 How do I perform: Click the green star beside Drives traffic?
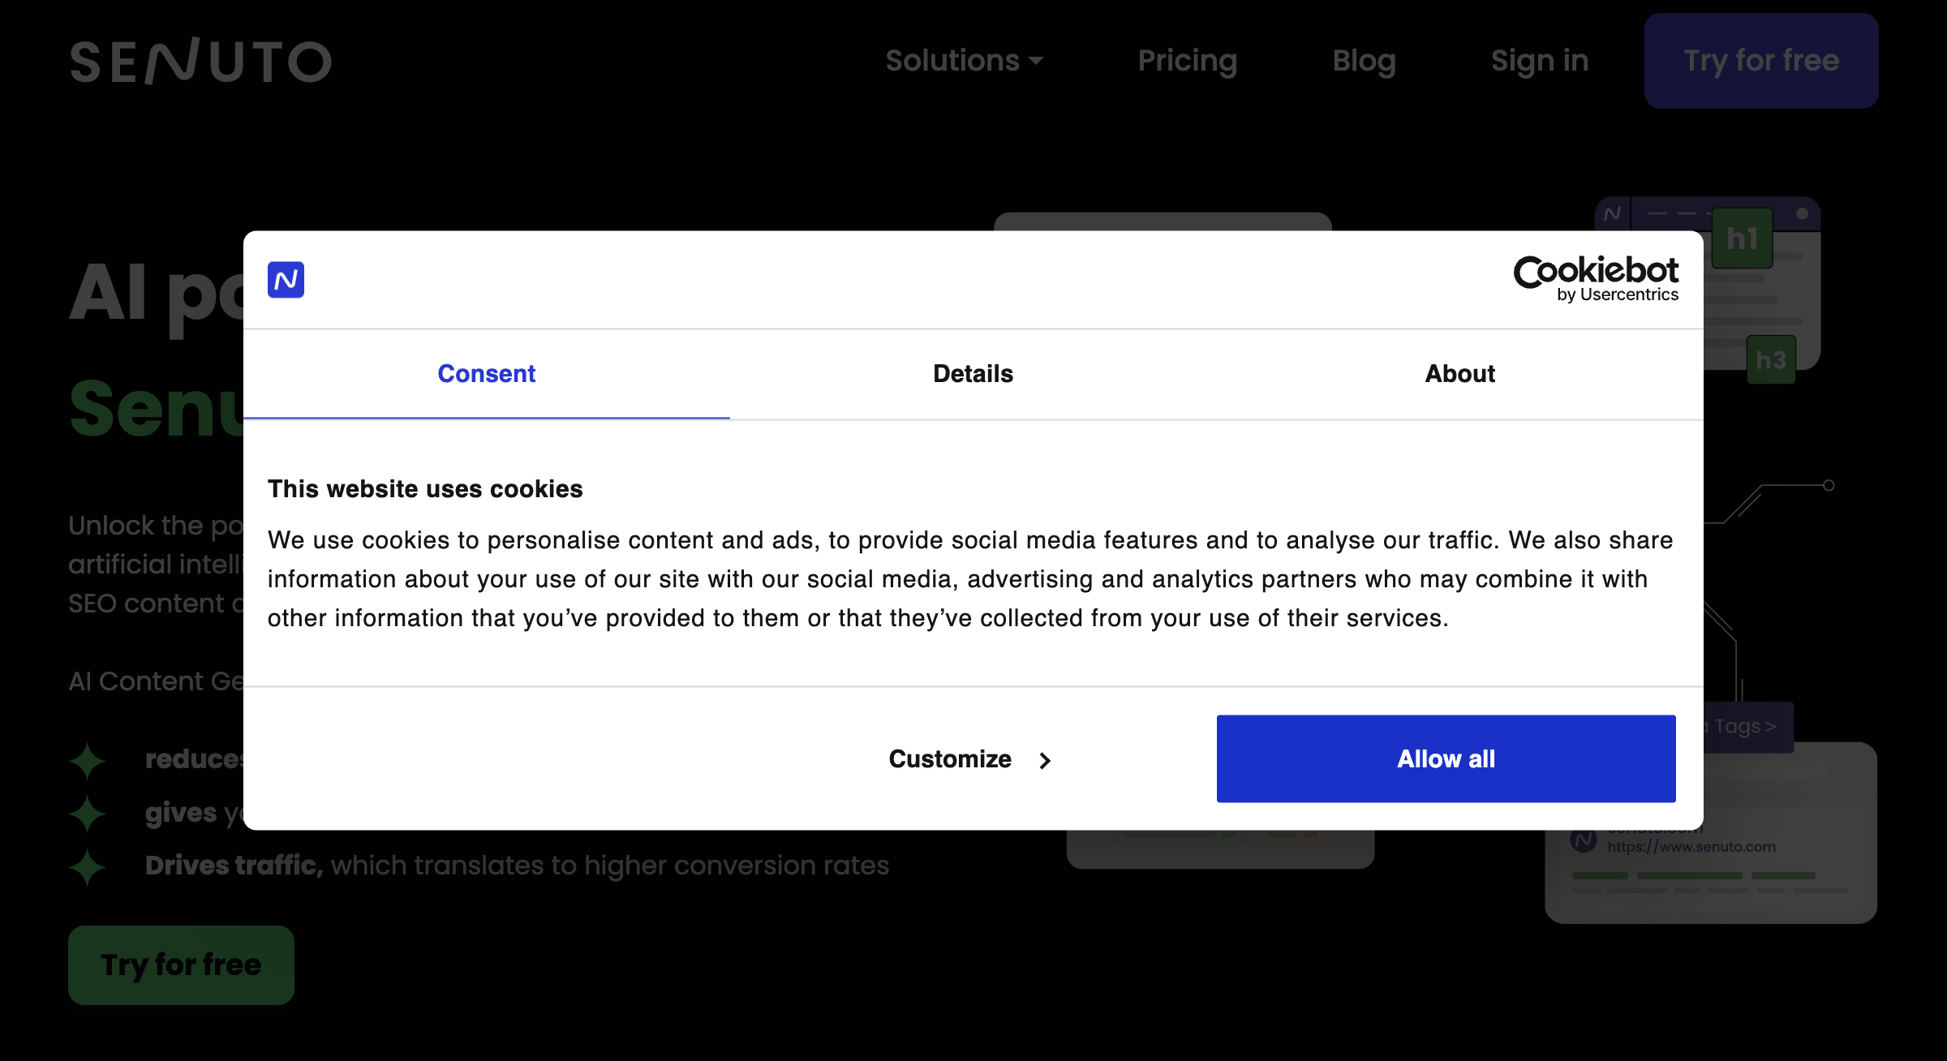[x=88, y=866]
